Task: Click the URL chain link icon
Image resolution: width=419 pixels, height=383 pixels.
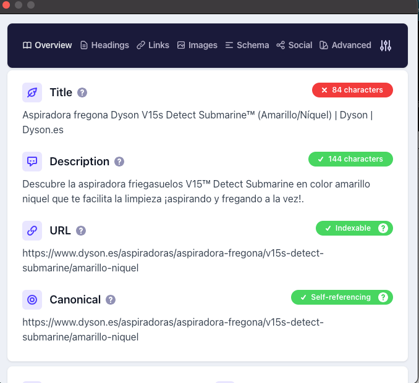Action: [x=32, y=231]
